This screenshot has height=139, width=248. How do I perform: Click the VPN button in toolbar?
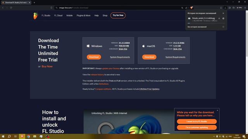(x=239, y=8)
